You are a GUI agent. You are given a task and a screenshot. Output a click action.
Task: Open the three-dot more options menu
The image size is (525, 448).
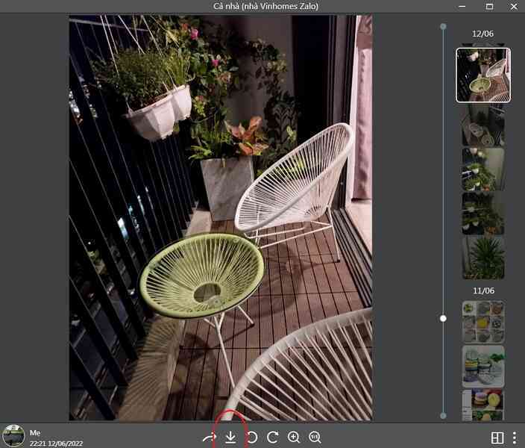[515, 438]
